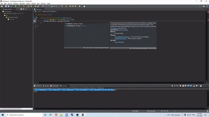Open the Help menu

tap(49, 4)
